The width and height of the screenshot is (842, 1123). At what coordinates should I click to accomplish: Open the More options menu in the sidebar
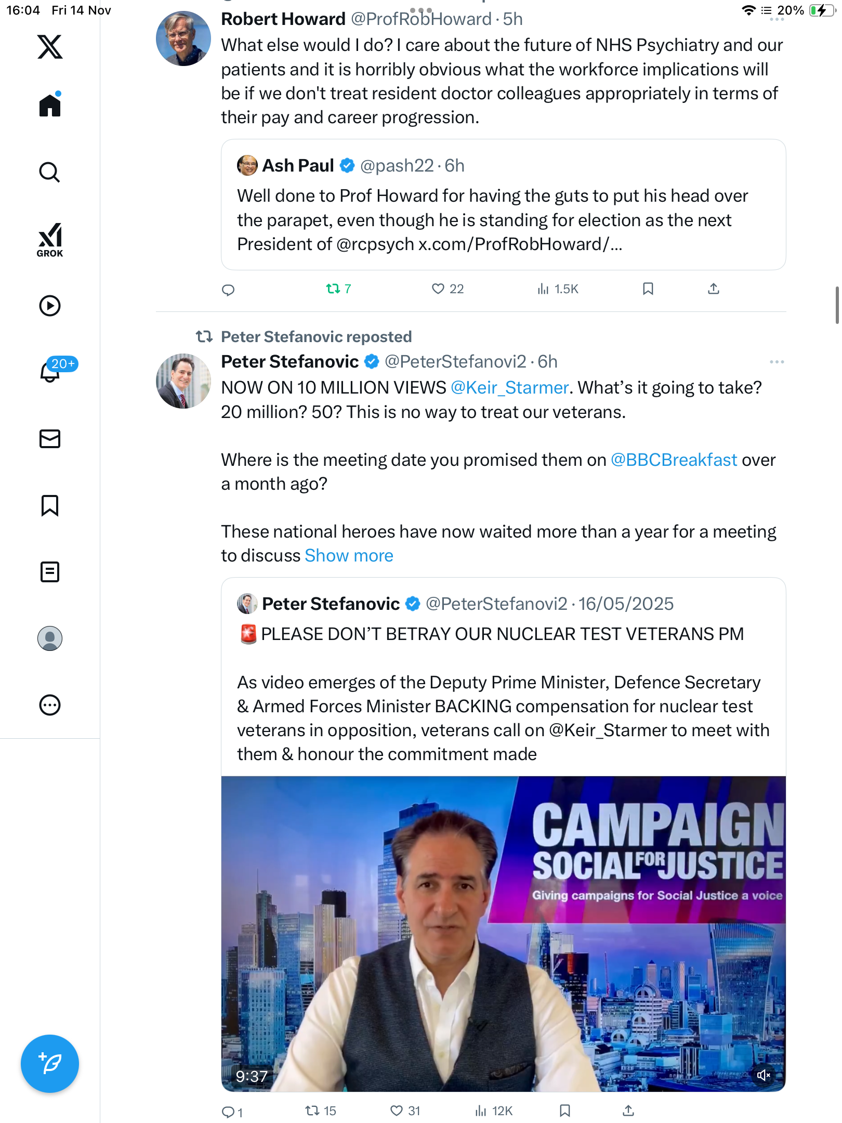[x=50, y=705]
